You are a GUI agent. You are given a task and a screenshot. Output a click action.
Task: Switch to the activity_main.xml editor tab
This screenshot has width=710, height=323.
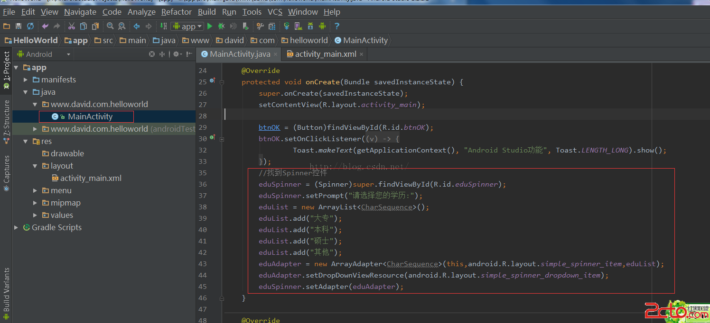point(325,54)
